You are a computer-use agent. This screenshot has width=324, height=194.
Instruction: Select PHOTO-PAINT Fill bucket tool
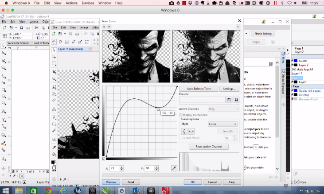(54, 155)
